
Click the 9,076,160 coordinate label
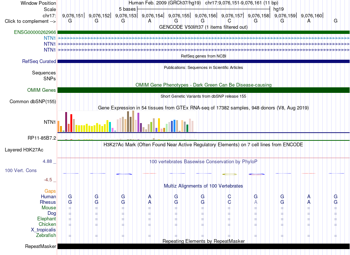point(312,15)
